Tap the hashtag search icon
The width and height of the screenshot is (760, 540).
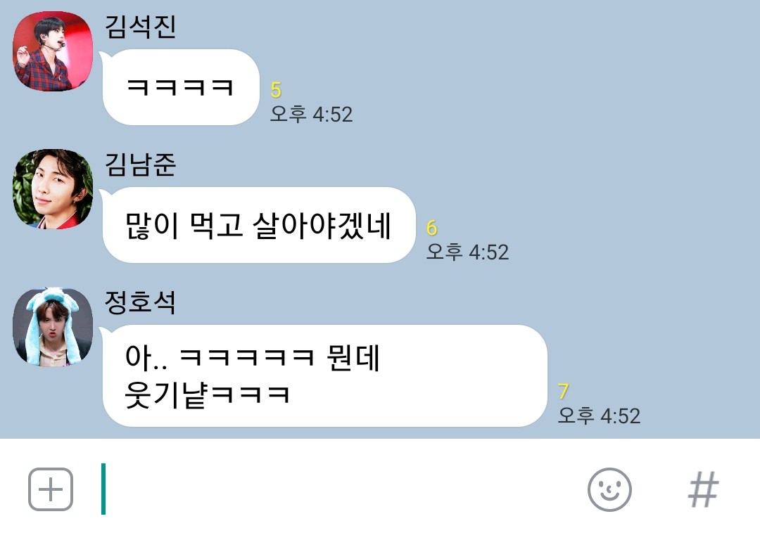[x=703, y=489]
